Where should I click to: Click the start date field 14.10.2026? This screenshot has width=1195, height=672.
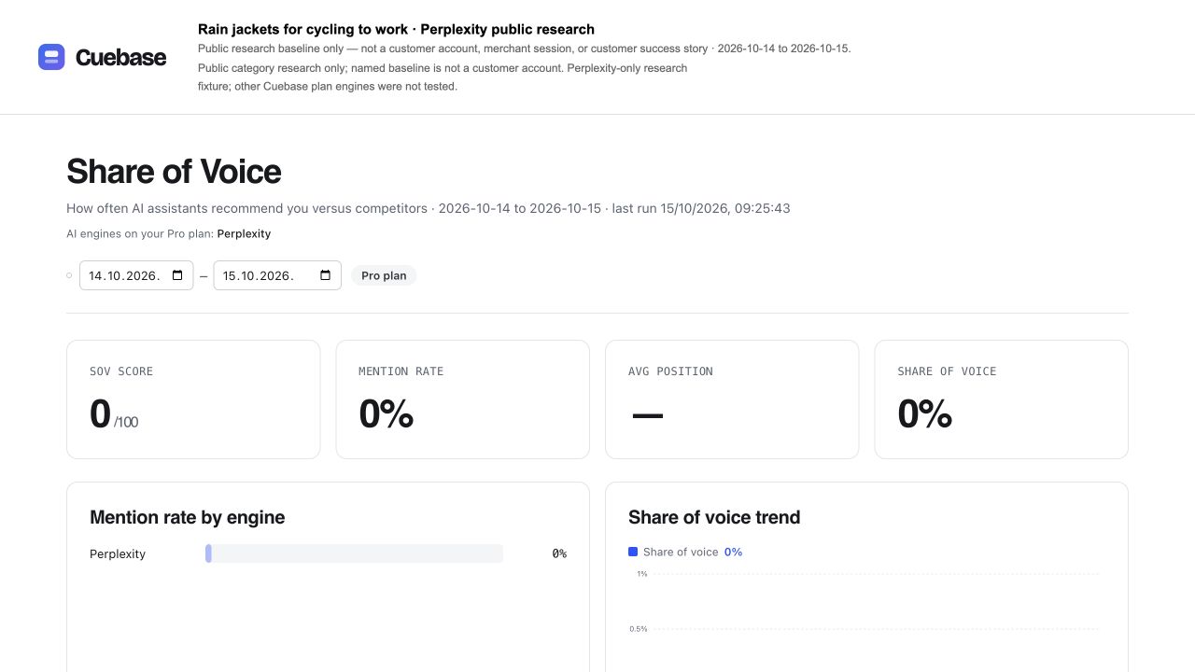coord(136,275)
